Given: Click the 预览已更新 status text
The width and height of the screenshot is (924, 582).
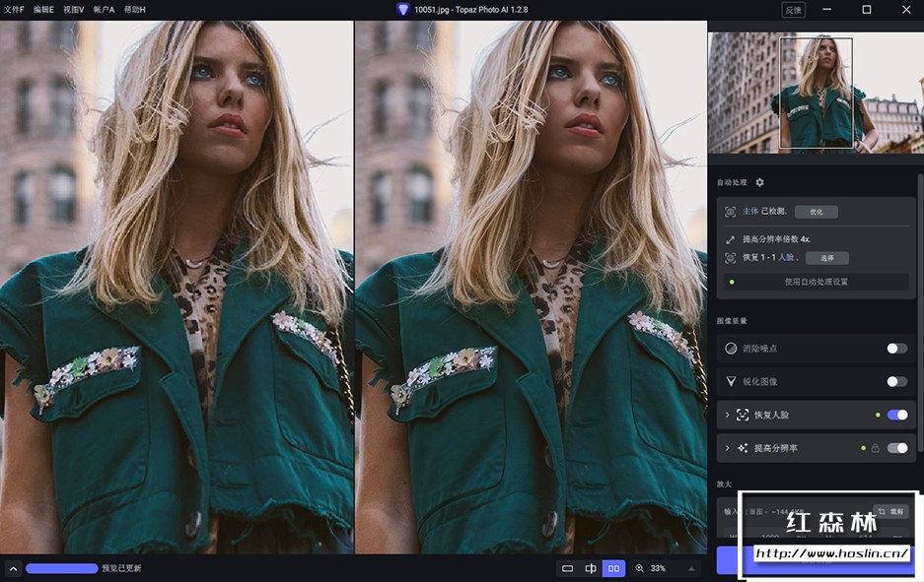Looking at the screenshot, I should click(121, 568).
